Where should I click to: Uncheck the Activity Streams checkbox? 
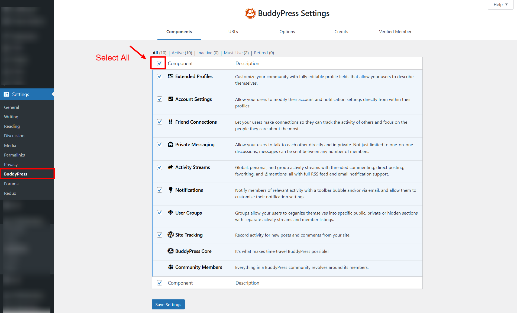point(159,167)
